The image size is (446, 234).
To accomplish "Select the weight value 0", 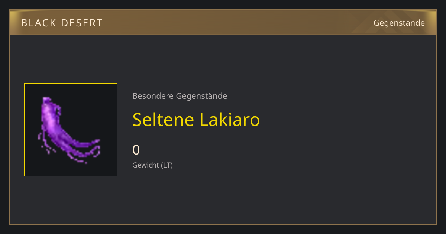I will coord(136,150).
